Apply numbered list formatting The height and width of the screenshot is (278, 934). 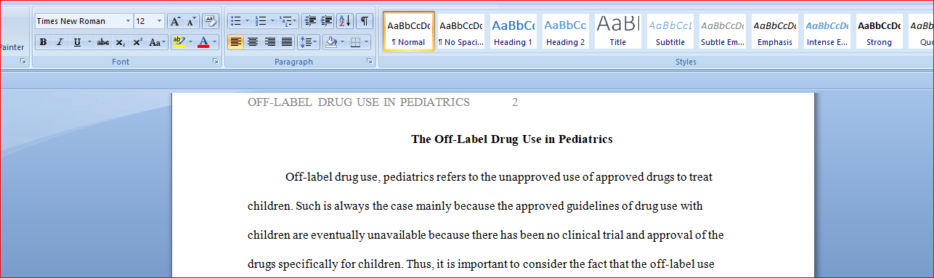pyautogui.click(x=261, y=21)
